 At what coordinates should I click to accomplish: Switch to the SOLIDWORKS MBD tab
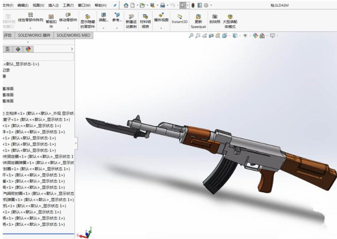click(73, 35)
